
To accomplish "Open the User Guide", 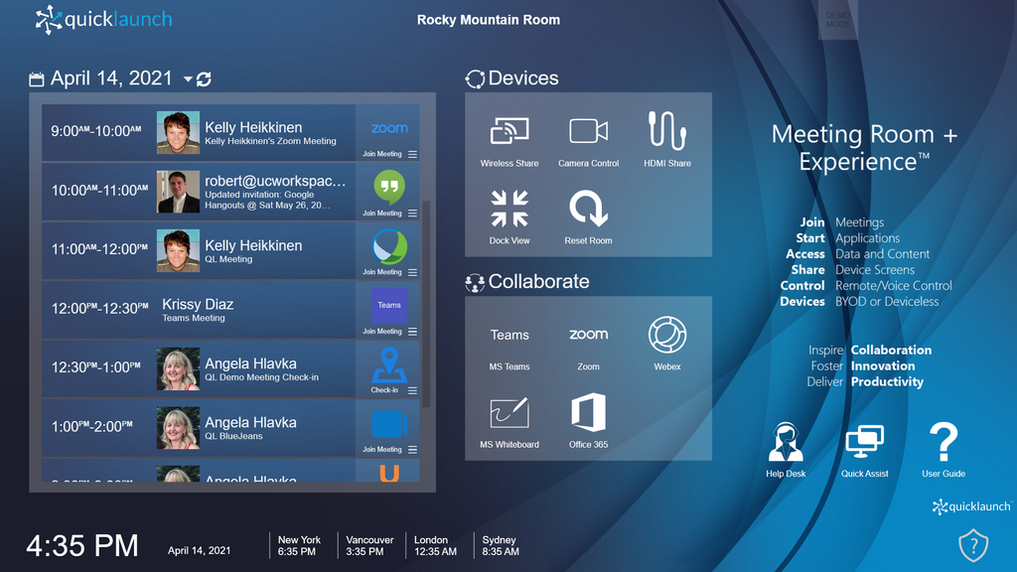I will click(x=944, y=450).
